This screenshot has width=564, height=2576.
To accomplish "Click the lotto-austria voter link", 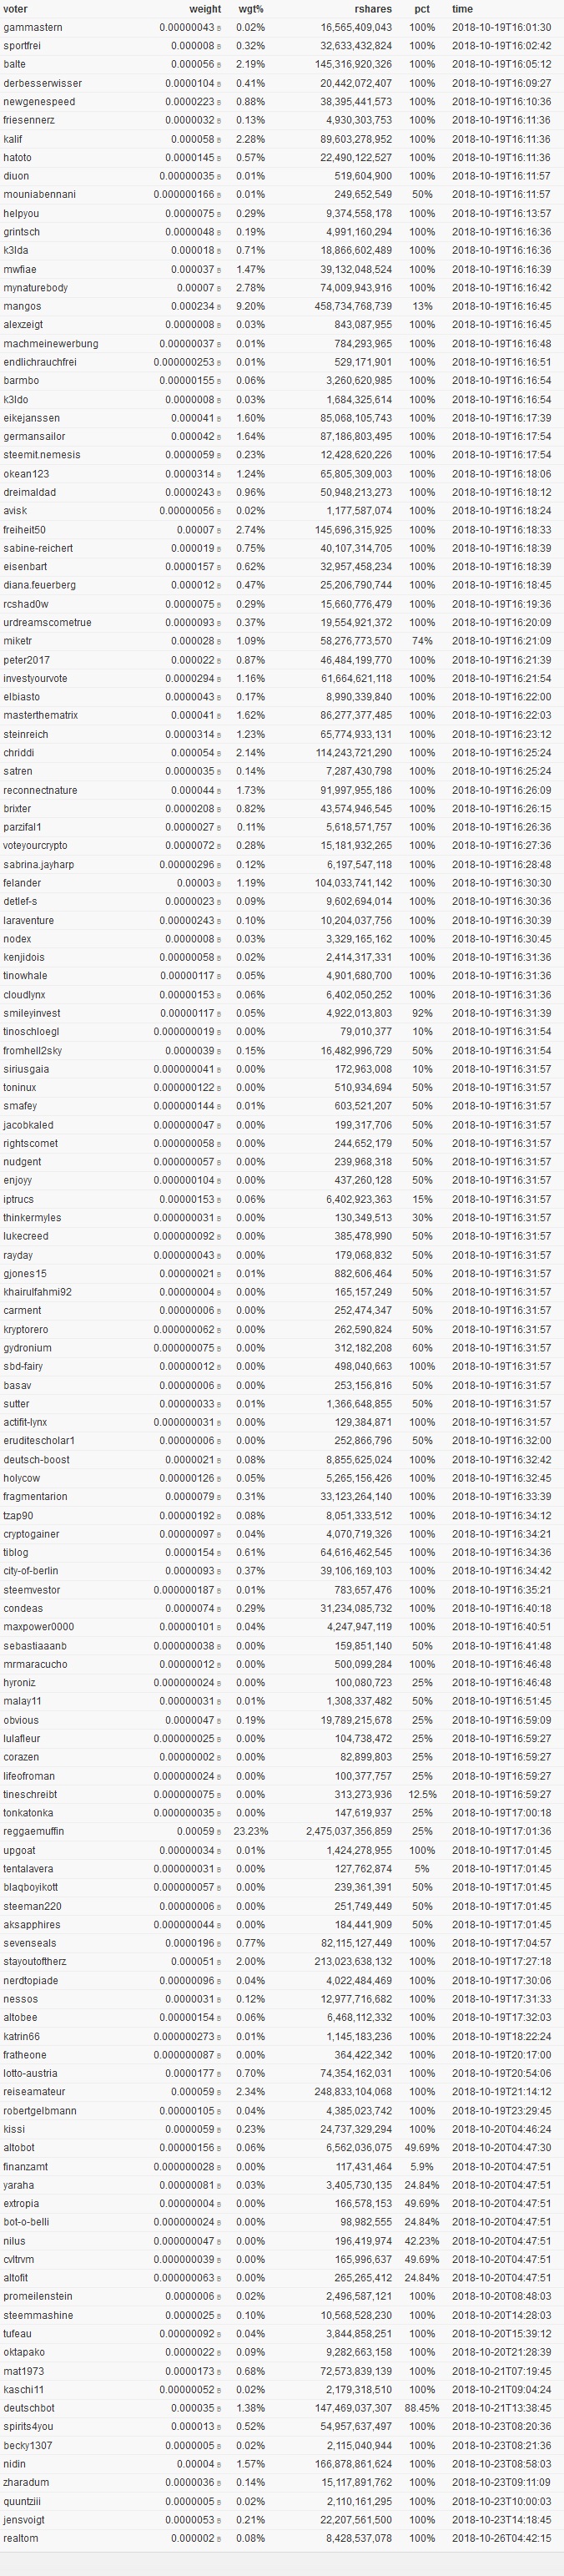I will click(30, 2073).
